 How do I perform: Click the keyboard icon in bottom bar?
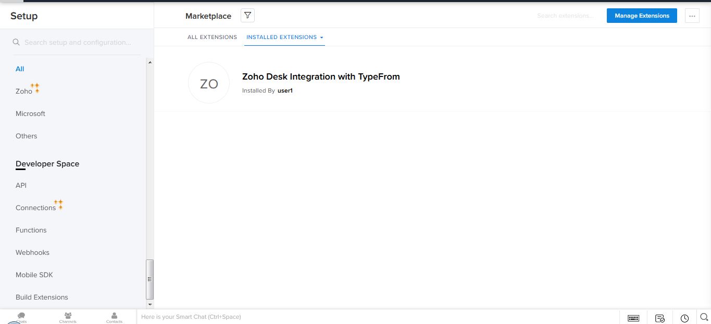tap(633, 318)
